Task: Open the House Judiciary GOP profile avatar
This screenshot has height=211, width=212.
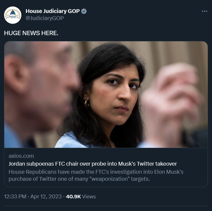Action: 13,15
